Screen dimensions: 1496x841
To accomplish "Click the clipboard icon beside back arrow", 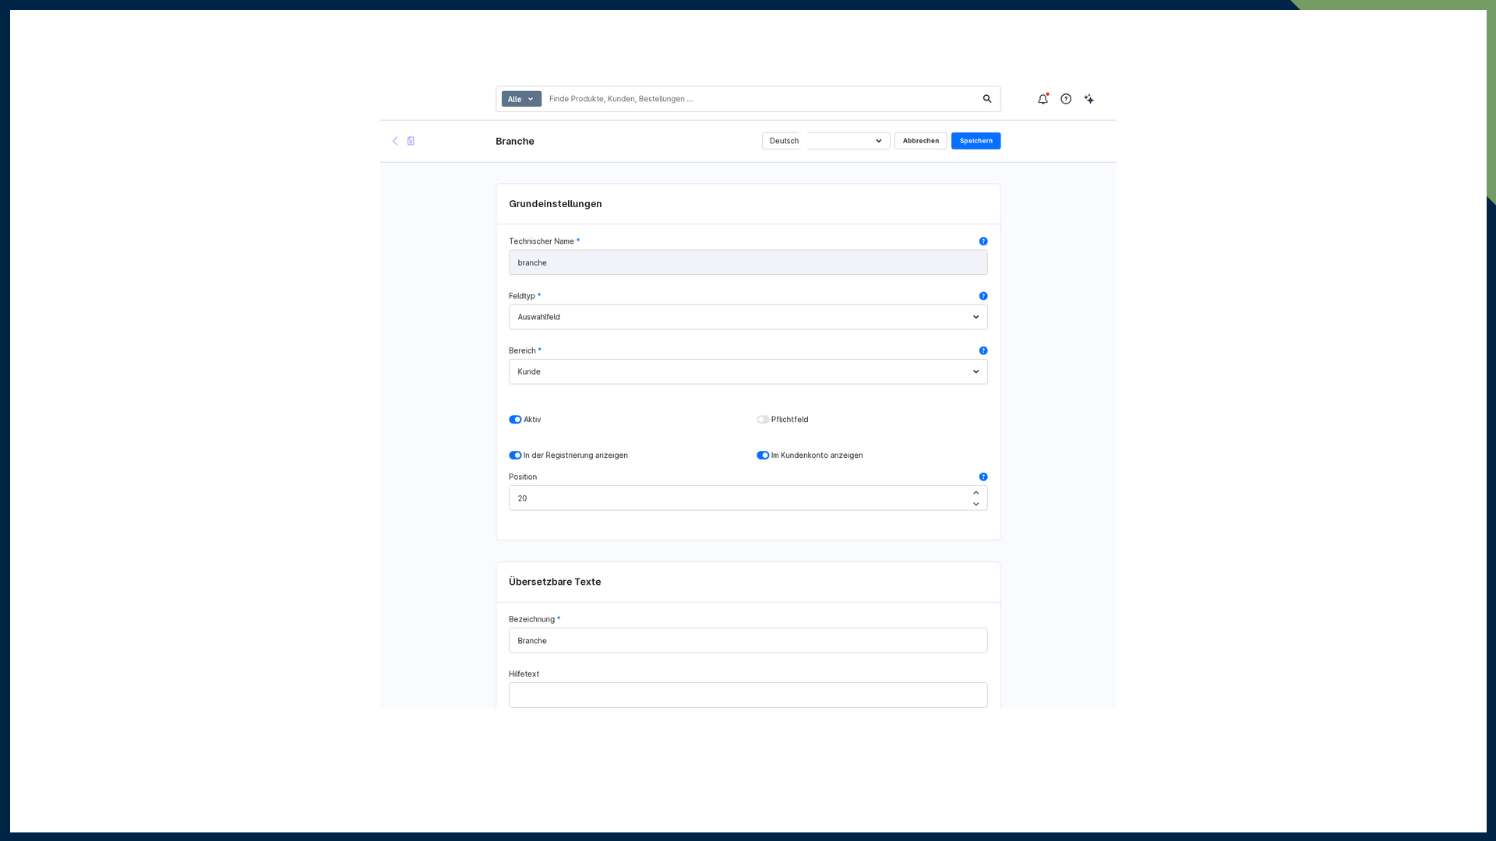I will click(411, 141).
